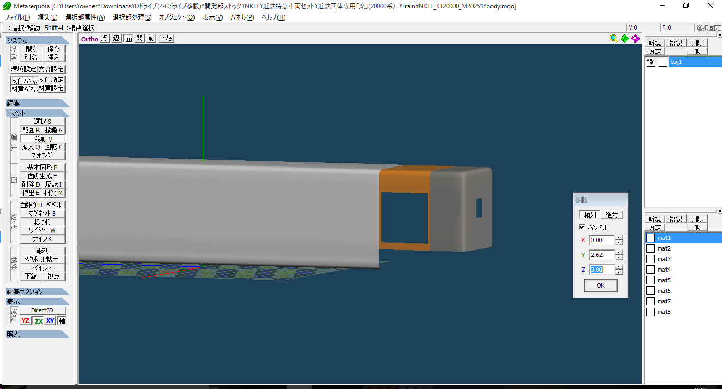Click the Direct3D renderer button

(42, 310)
